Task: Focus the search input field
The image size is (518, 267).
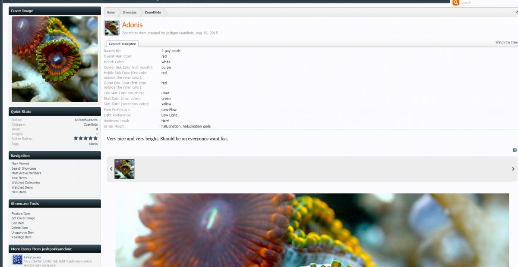Action: pyautogui.click(x=489, y=3)
